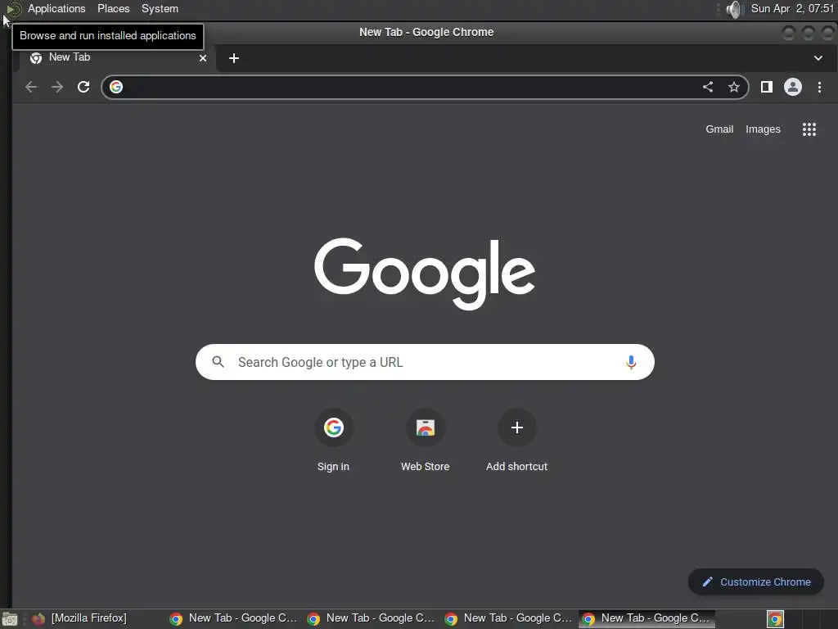Open the side panel
Viewport: 838px width, 629px height.
tap(766, 87)
